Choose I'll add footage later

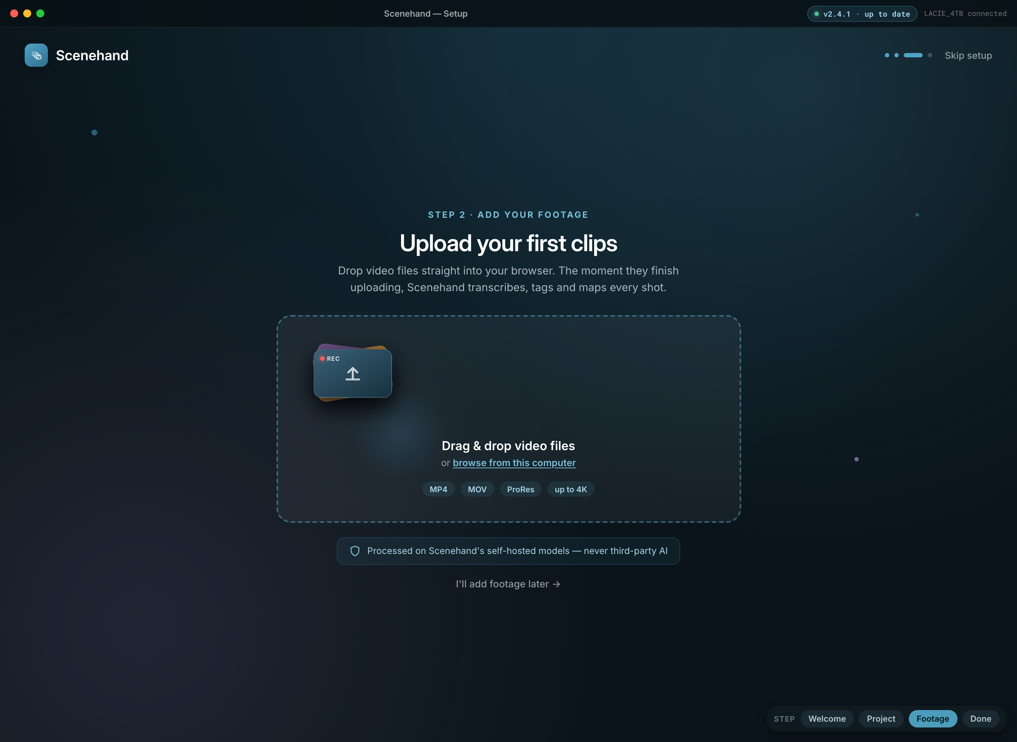pos(508,584)
